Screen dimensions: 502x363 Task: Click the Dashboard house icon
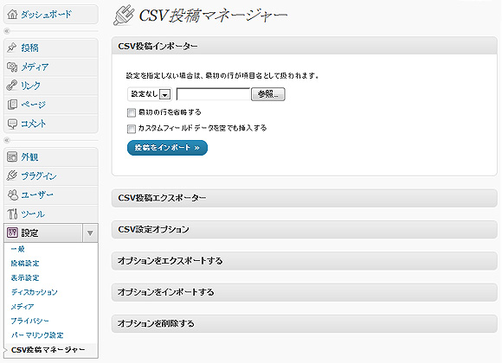12,15
